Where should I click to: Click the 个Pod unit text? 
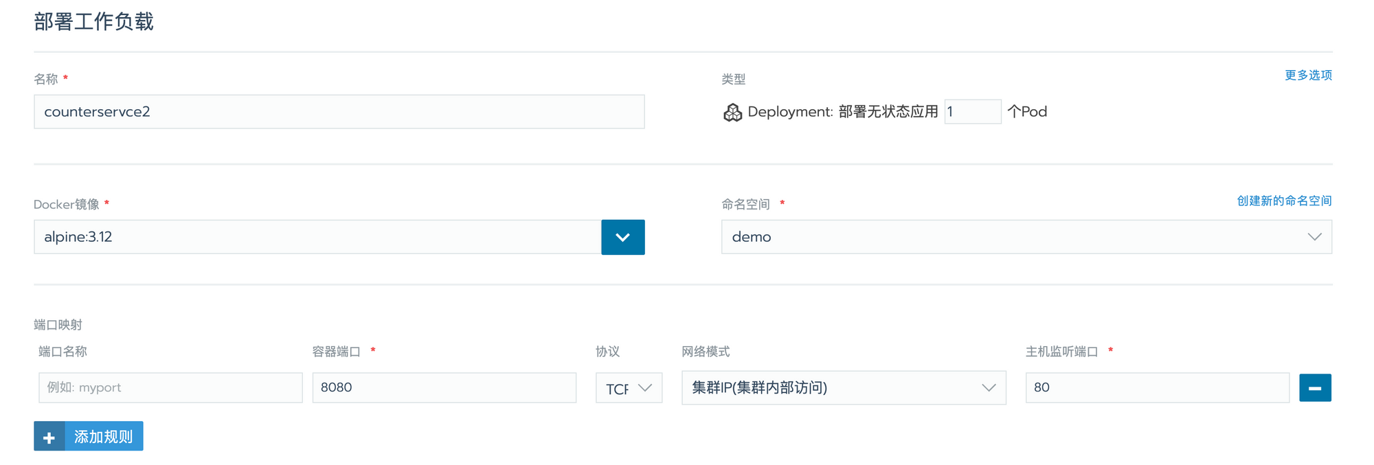[x=1026, y=112]
